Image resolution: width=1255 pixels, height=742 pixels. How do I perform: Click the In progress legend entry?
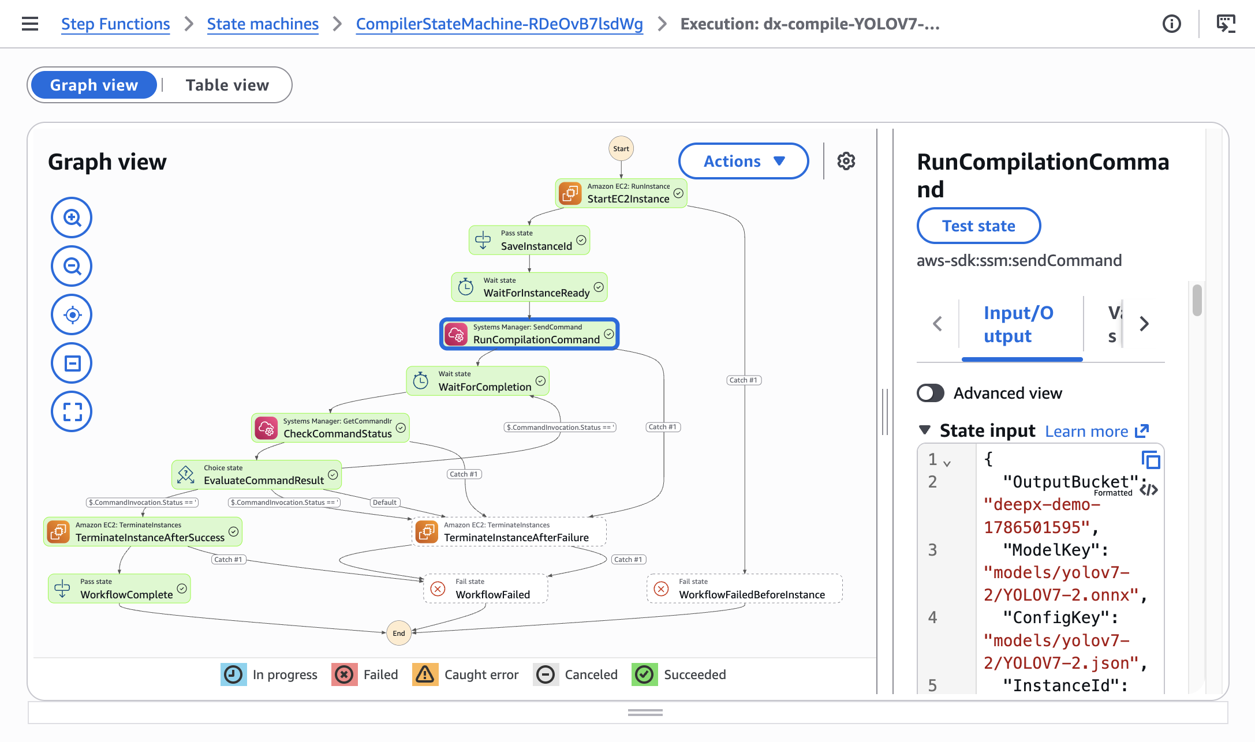click(269, 674)
